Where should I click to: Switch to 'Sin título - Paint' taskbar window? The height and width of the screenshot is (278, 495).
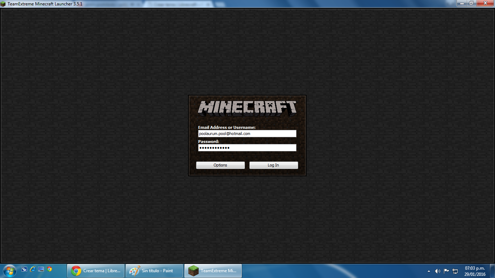154,271
